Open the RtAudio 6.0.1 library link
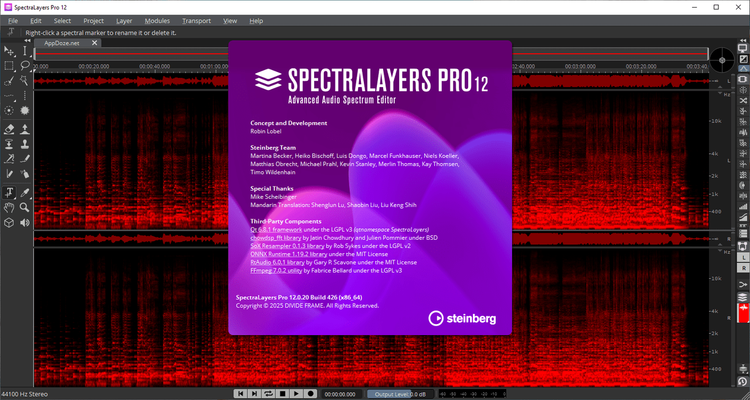 tap(277, 263)
